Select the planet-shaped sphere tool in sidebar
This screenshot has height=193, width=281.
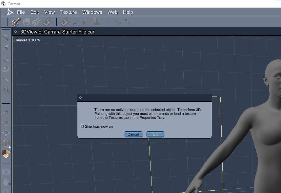[6, 69]
